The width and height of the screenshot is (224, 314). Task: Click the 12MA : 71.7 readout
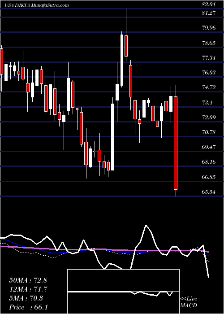(x=28, y=289)
